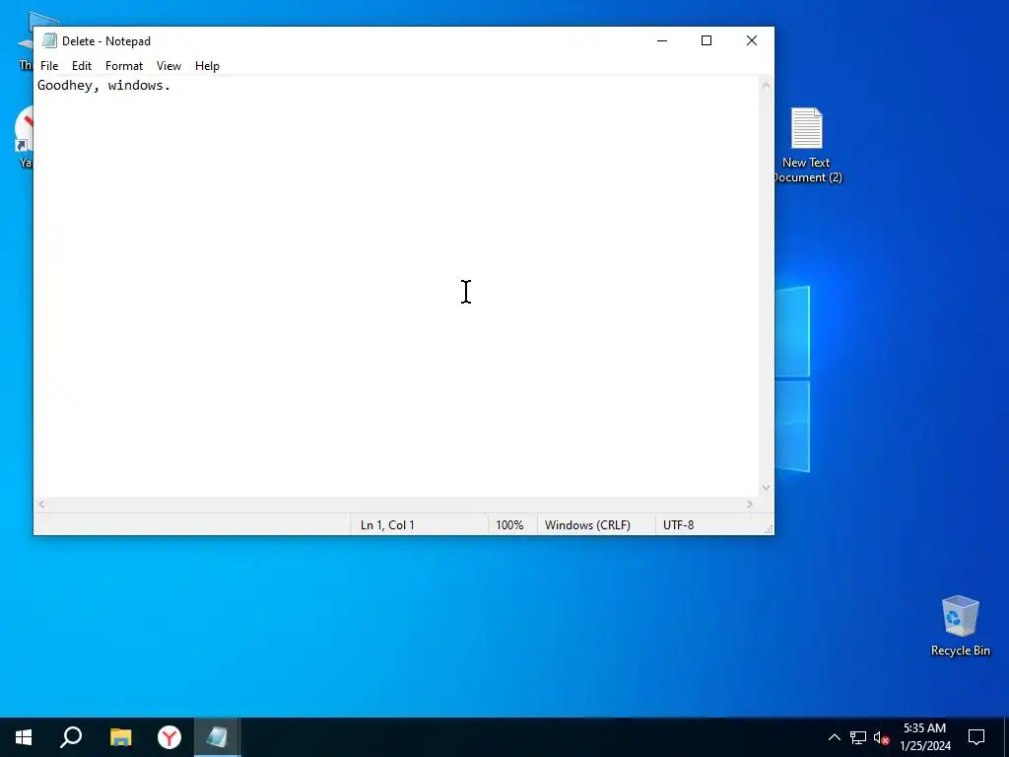Open the Format menu
1009x757 pixels.
(x=124, y=66)
